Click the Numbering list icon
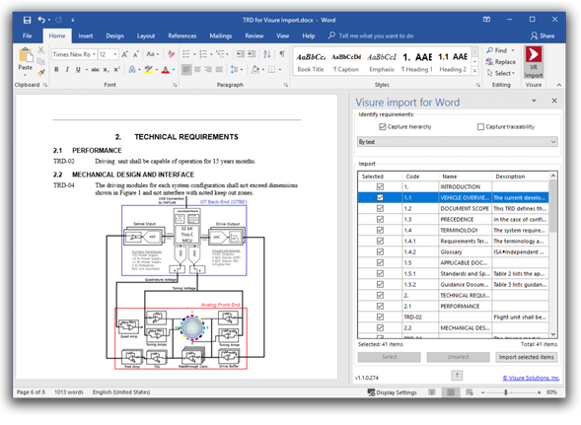The height and width of the screenshot is (425, 581). click(203, 54)
